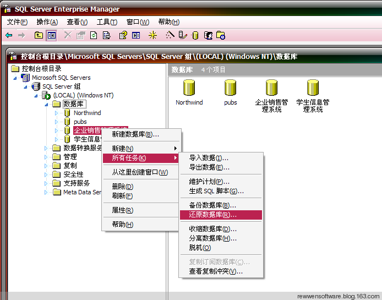Screen dimensions: 382x300
Task: Click the Up one level folder icon
Action: pos(39,36)
